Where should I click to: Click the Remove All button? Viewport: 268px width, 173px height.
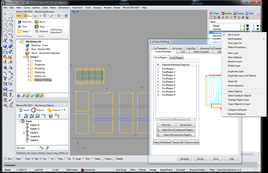tap(178, 142)
